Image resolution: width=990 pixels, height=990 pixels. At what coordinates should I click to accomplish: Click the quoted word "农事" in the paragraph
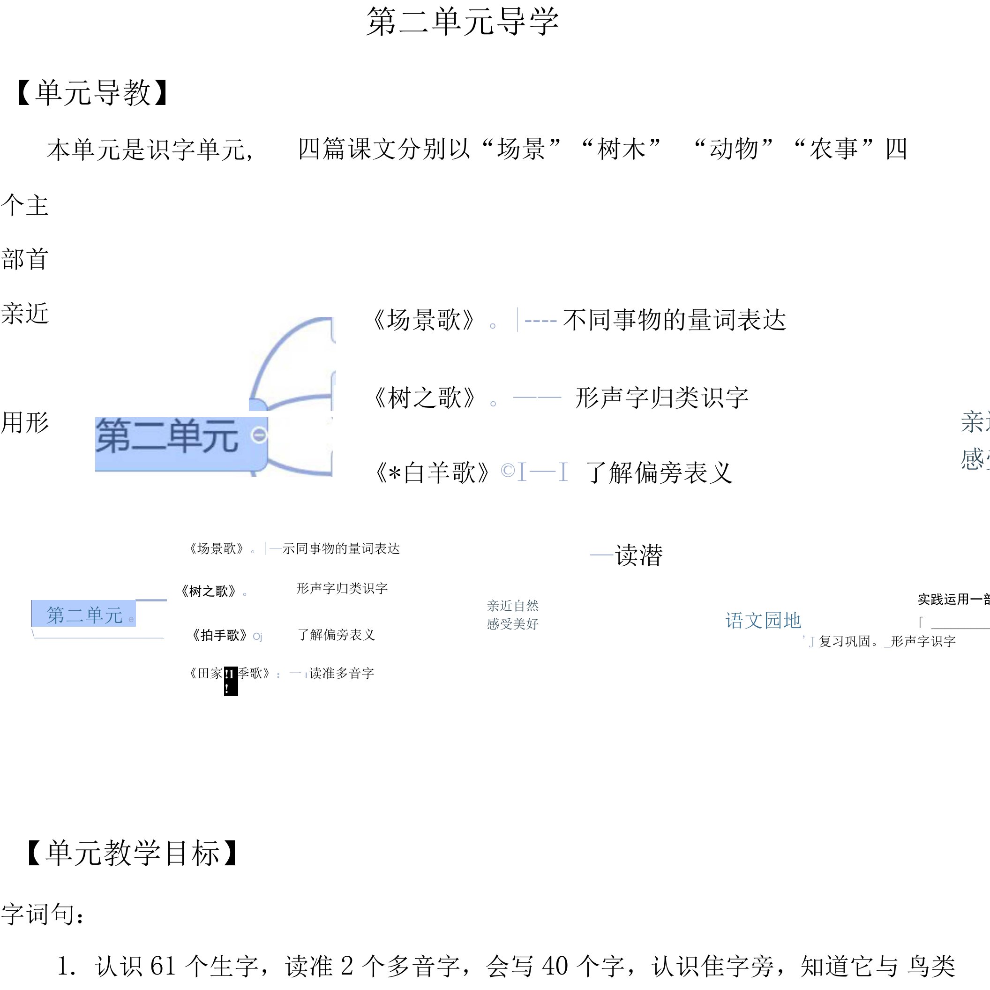(834, 149)
